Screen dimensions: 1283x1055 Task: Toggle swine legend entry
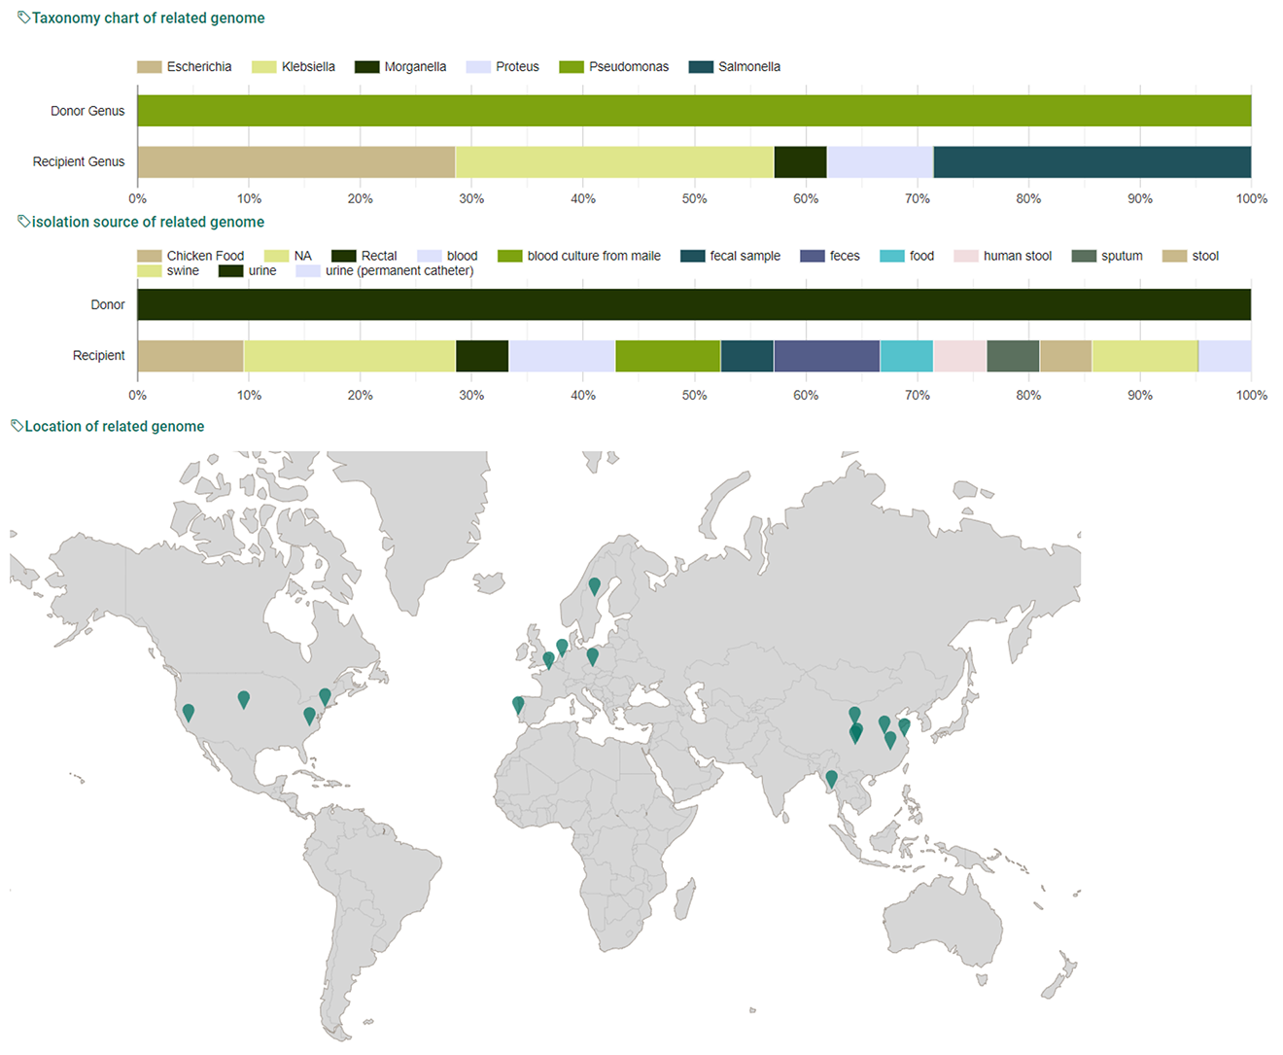click(x=168, y=270)
